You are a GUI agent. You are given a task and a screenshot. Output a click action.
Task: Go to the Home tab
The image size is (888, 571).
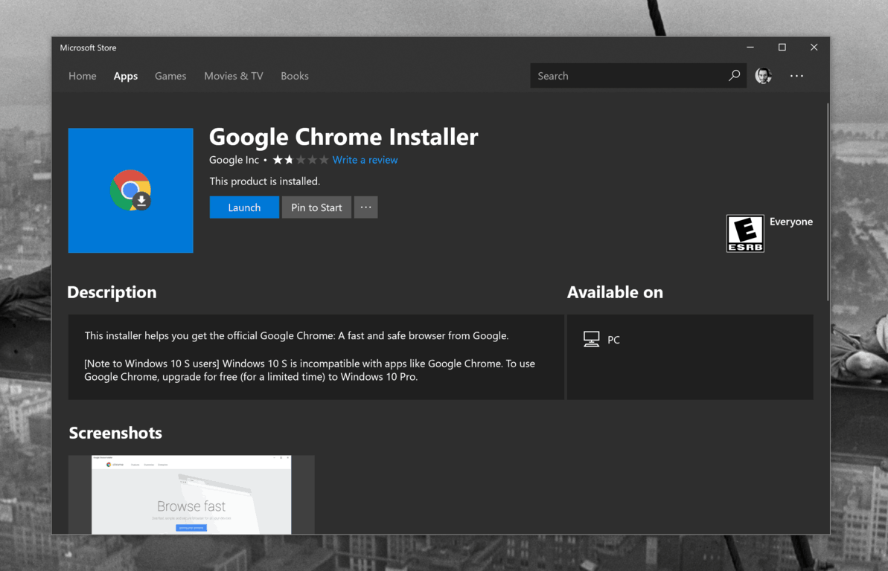tap(82, 76)
